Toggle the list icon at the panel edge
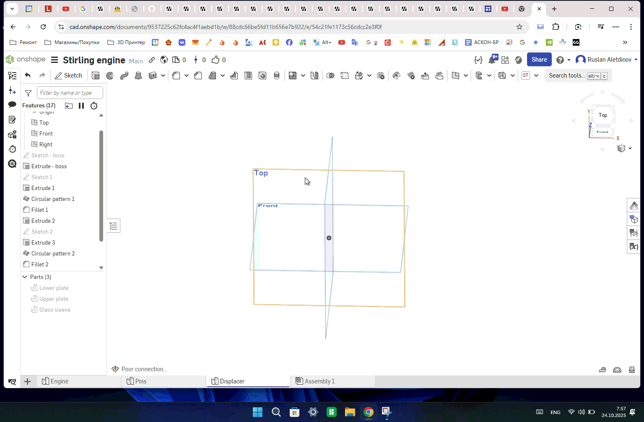Image resolution: width=644 pixels, height=422 pixels. (114, 226)
